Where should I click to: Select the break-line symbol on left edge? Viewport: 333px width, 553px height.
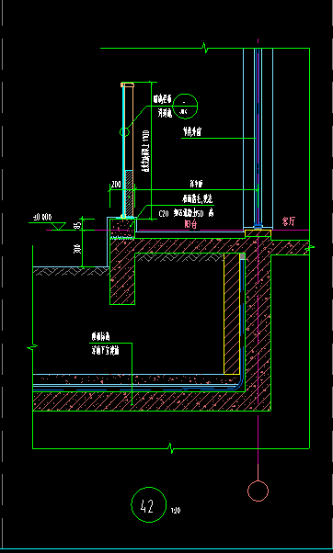[32, 347]
